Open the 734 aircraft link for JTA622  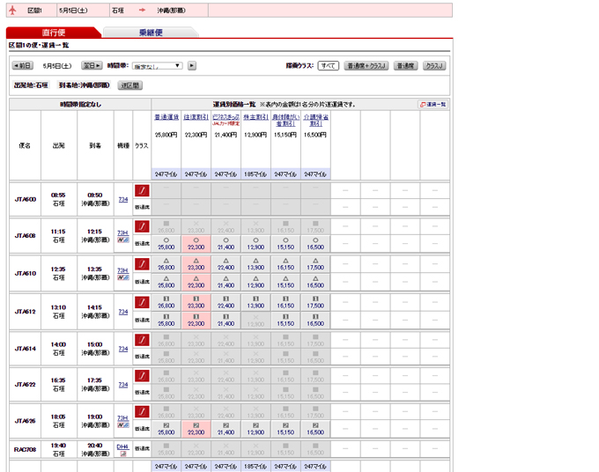(123, 385)
